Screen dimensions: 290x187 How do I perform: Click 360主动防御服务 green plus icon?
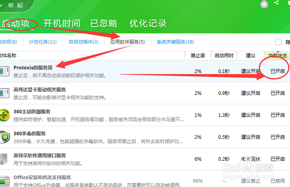click(x=4, y=115)
